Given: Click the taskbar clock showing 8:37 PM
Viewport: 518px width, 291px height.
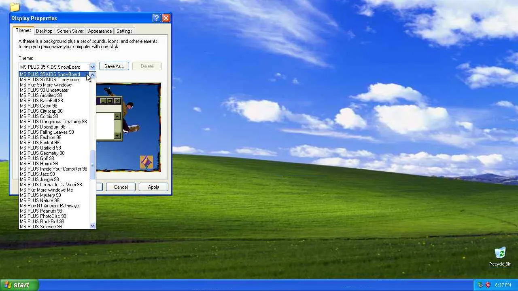Looking at the screenshot, I should pos(503,285).
